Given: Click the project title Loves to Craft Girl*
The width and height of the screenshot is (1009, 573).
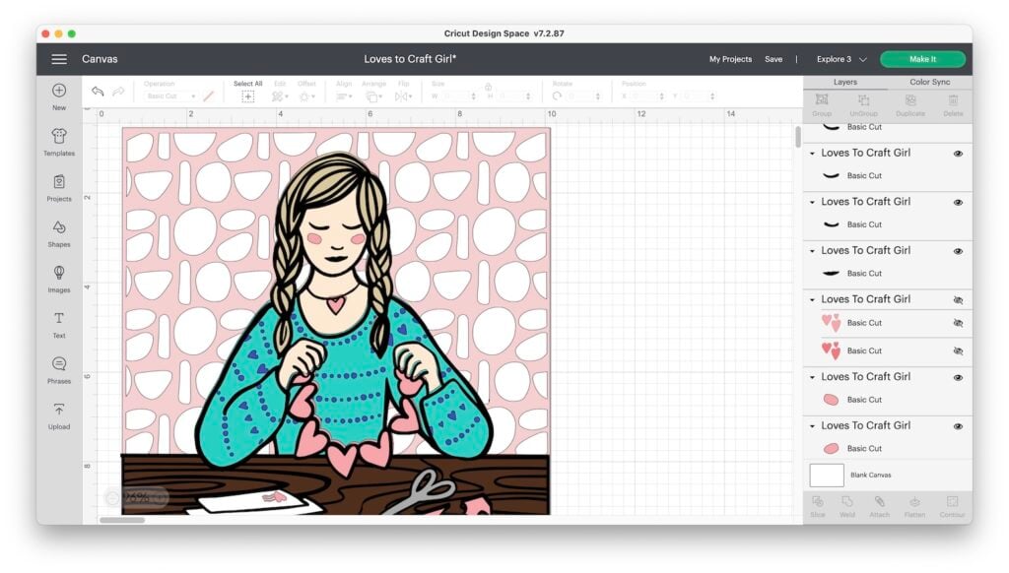Looking at the screenshot, I should click(x=410, y=59).
